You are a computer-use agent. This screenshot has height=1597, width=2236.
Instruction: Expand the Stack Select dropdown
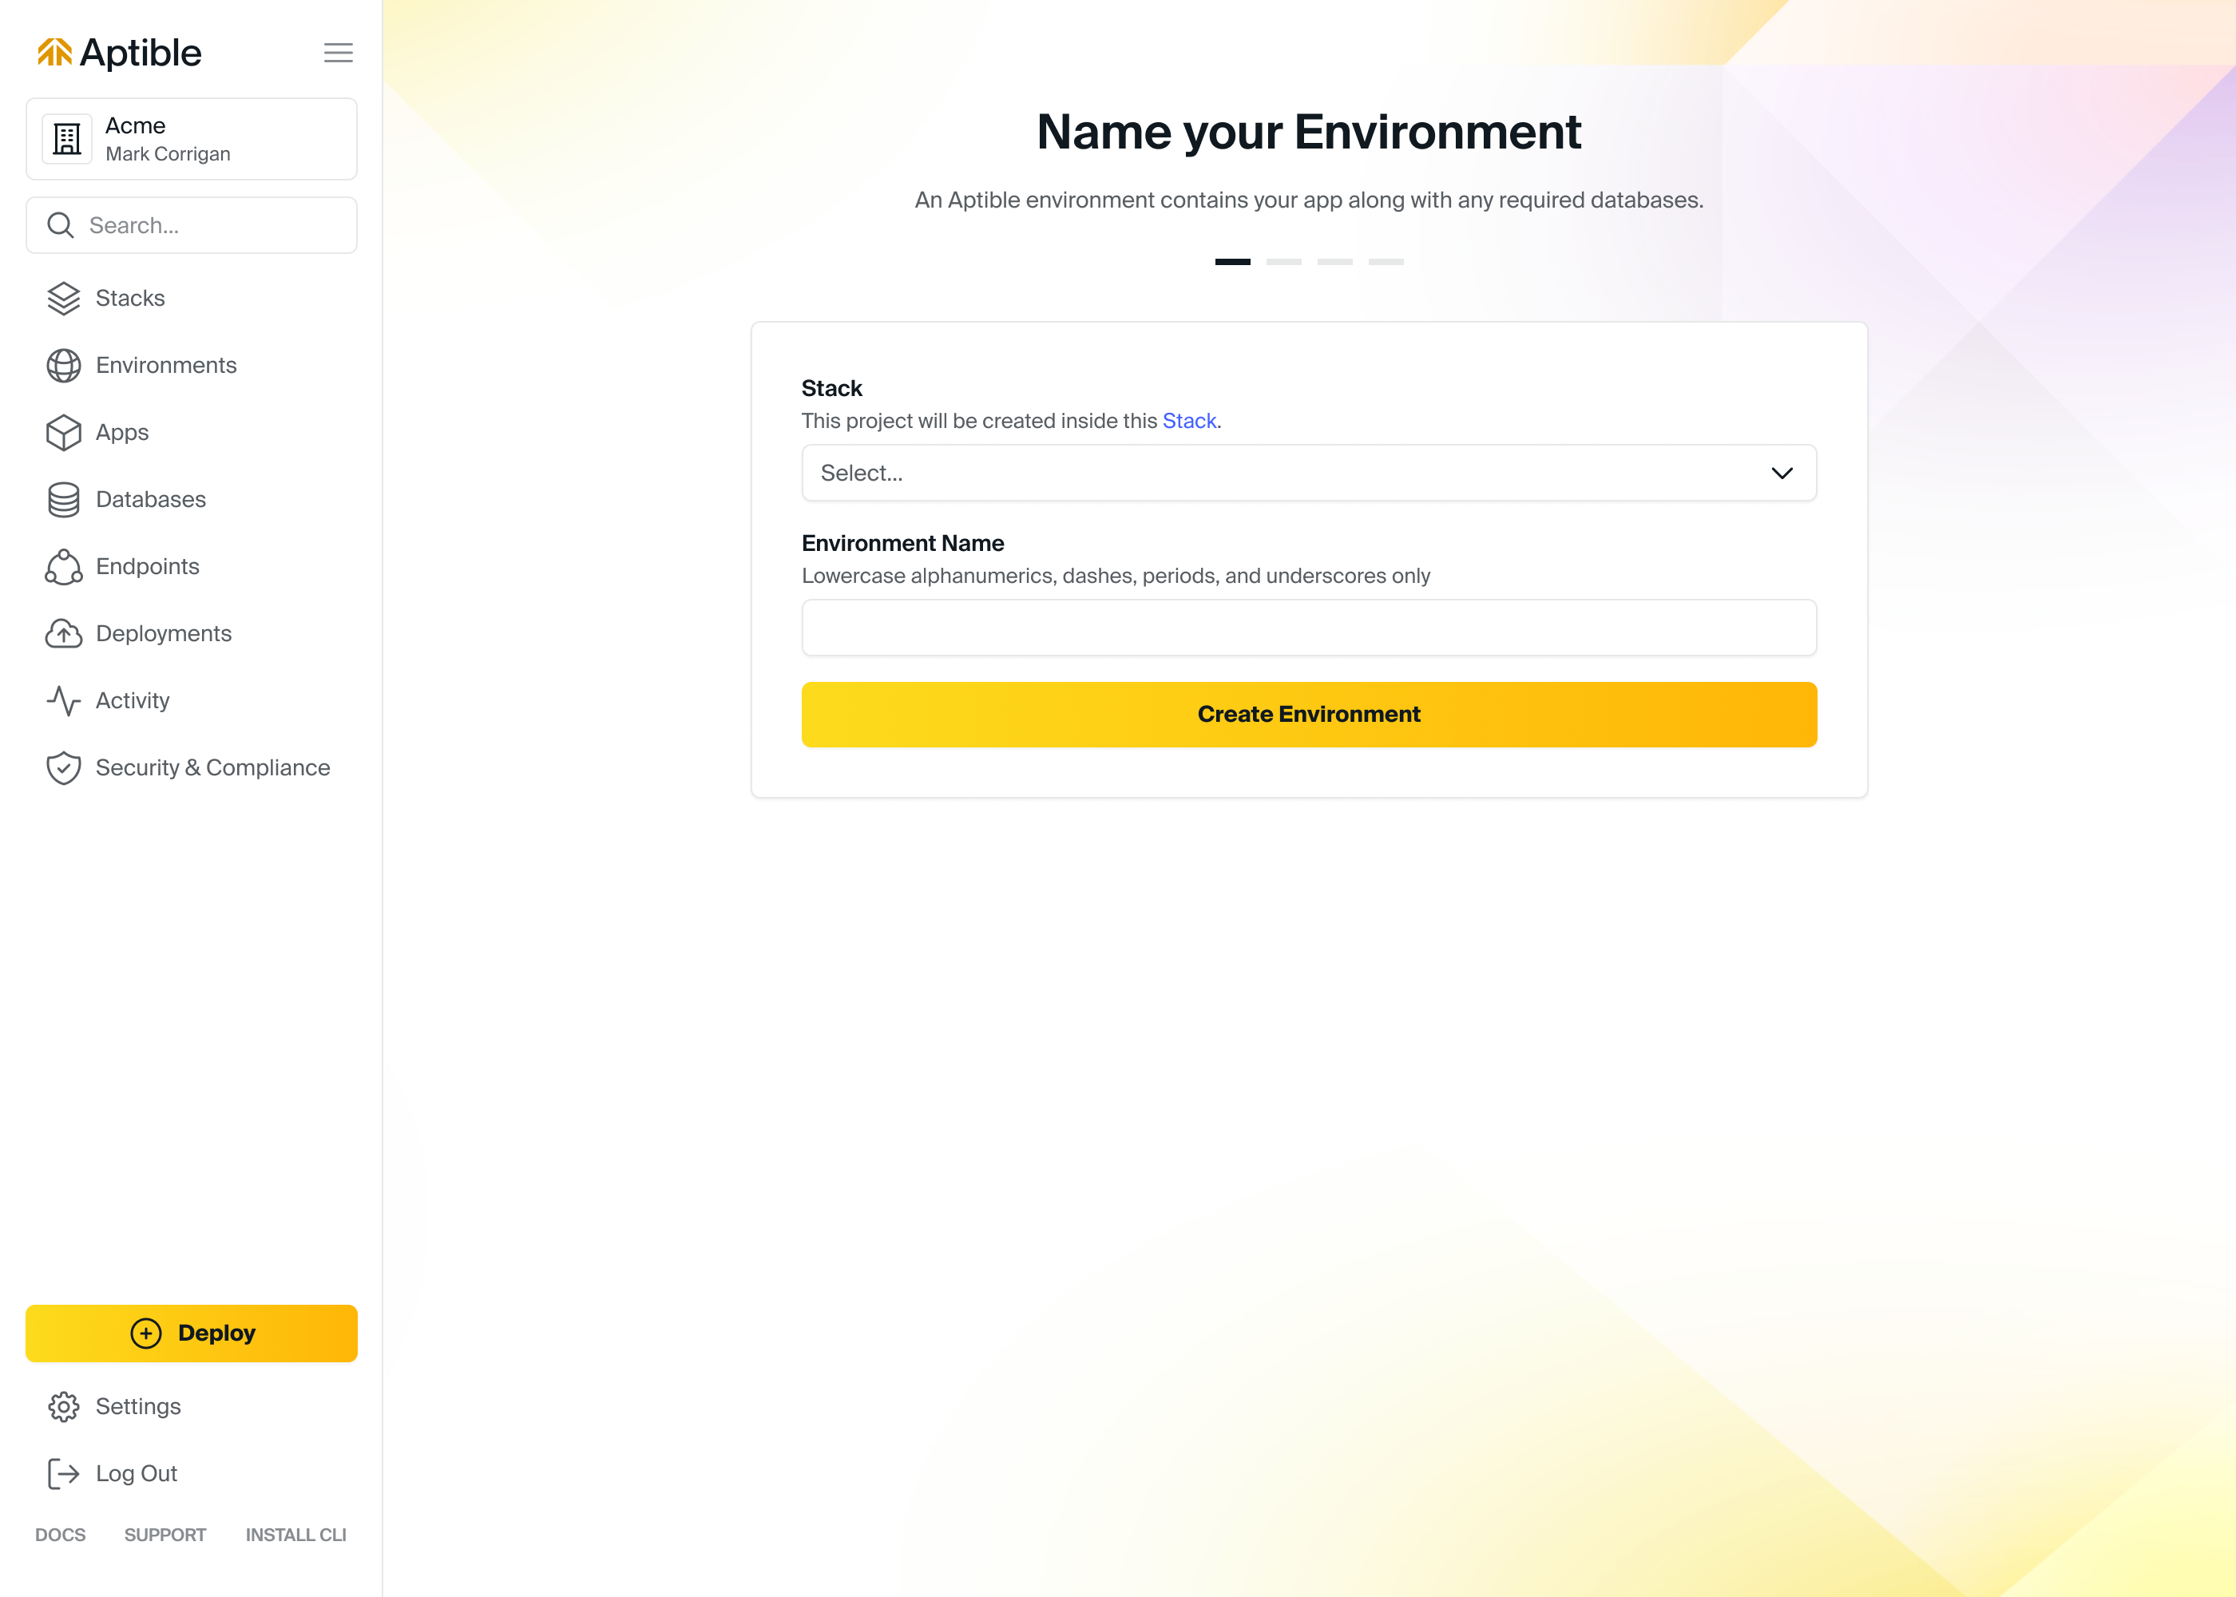1309,473
